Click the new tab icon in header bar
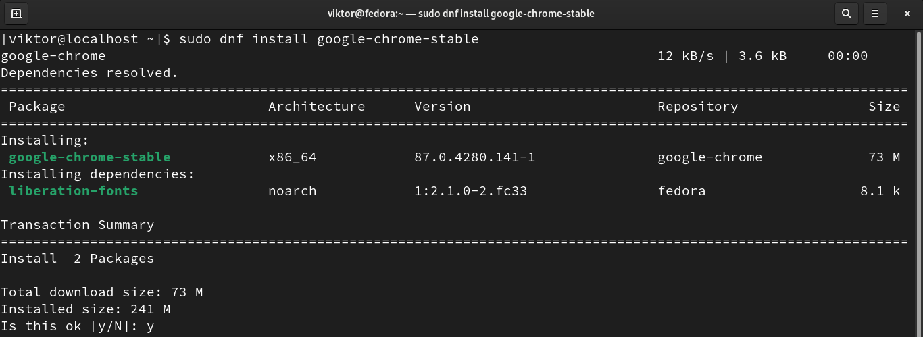The width and height of the screenshot is (923, 337). [x=16, y=14]
